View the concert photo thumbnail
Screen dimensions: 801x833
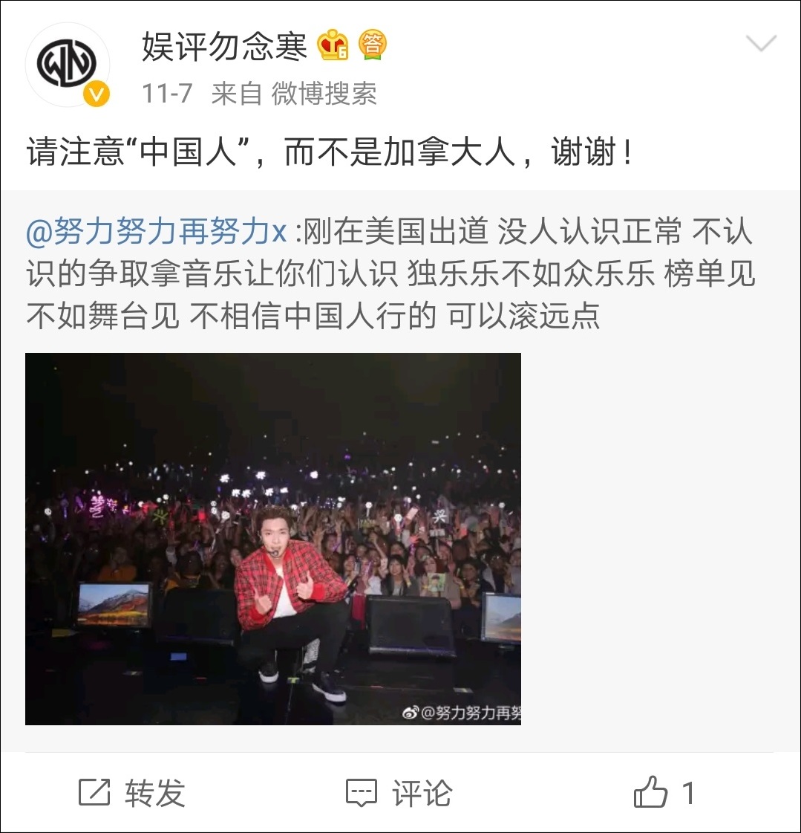(273, 539)
